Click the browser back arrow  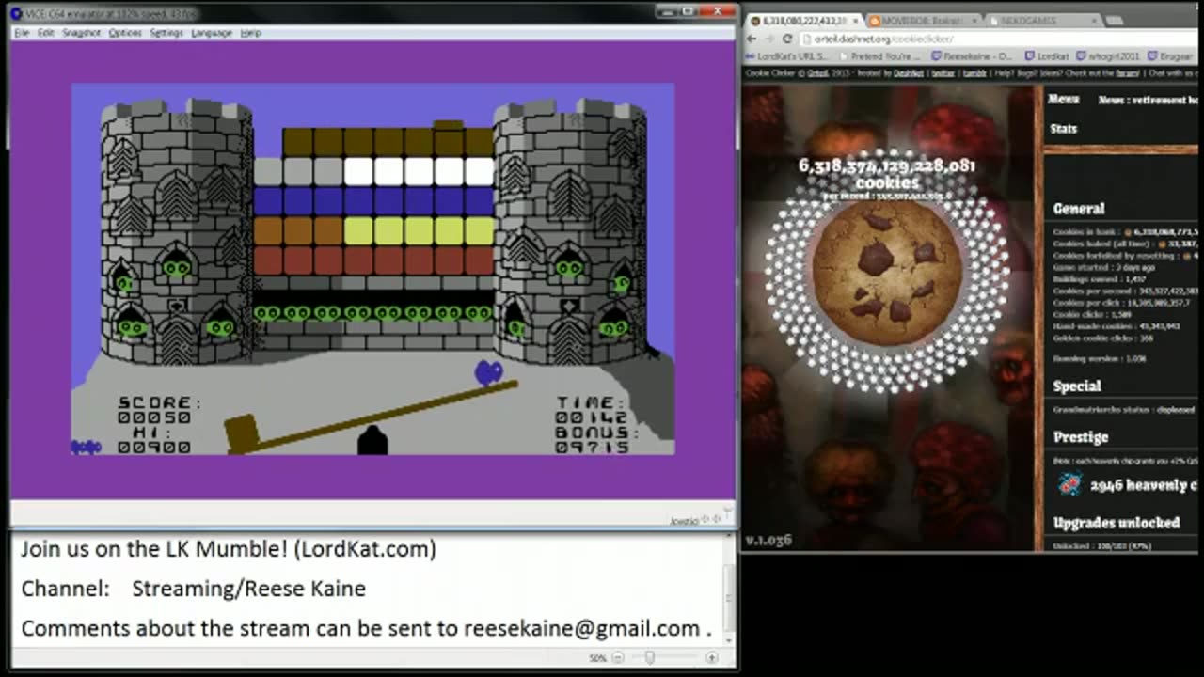[751, 39]
